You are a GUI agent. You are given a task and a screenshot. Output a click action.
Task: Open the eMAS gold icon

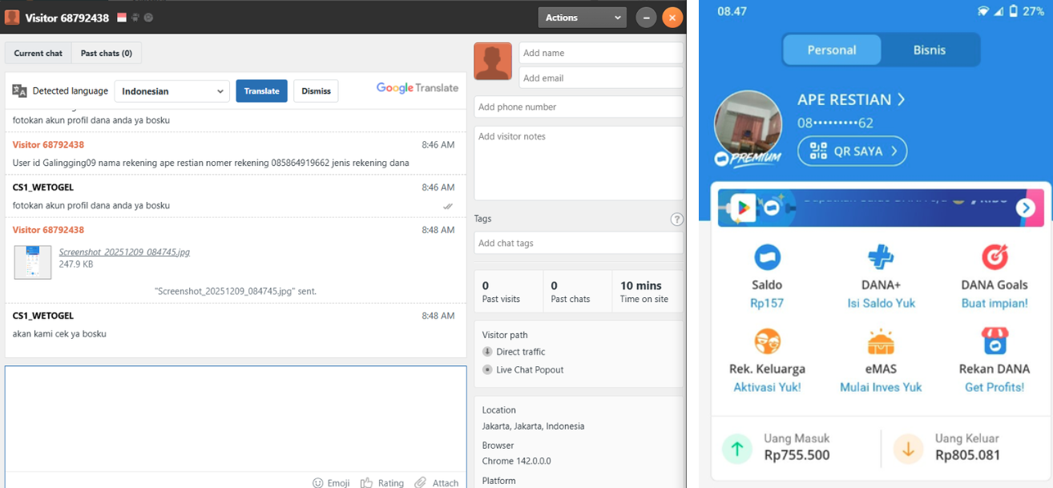[881, 341]
